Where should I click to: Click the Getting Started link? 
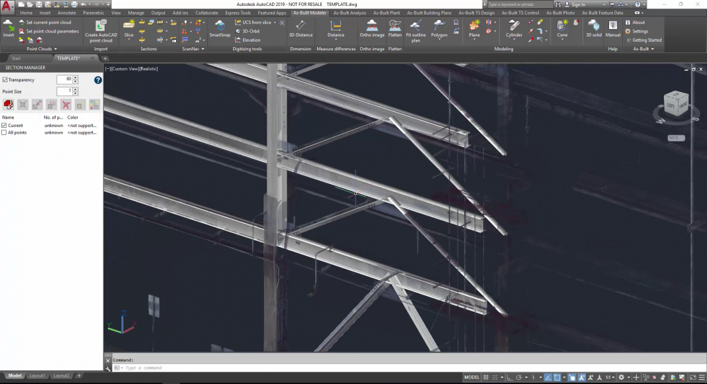tap(646, 40)
